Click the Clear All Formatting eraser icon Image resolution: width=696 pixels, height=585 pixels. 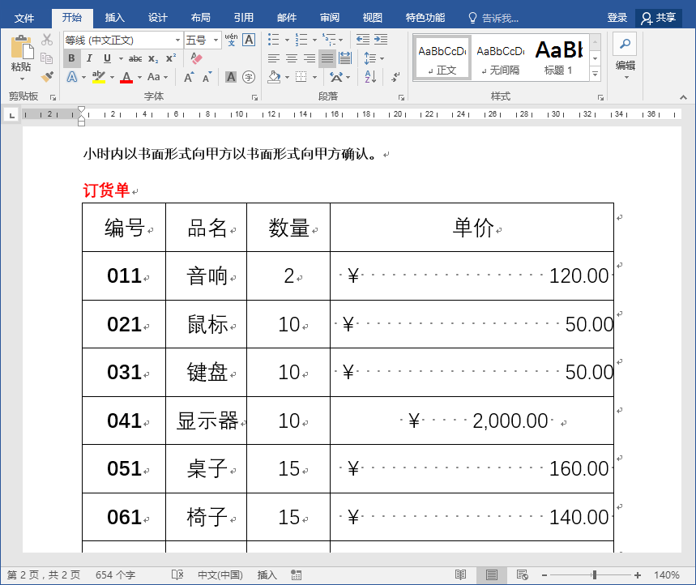tap(195, 58)
